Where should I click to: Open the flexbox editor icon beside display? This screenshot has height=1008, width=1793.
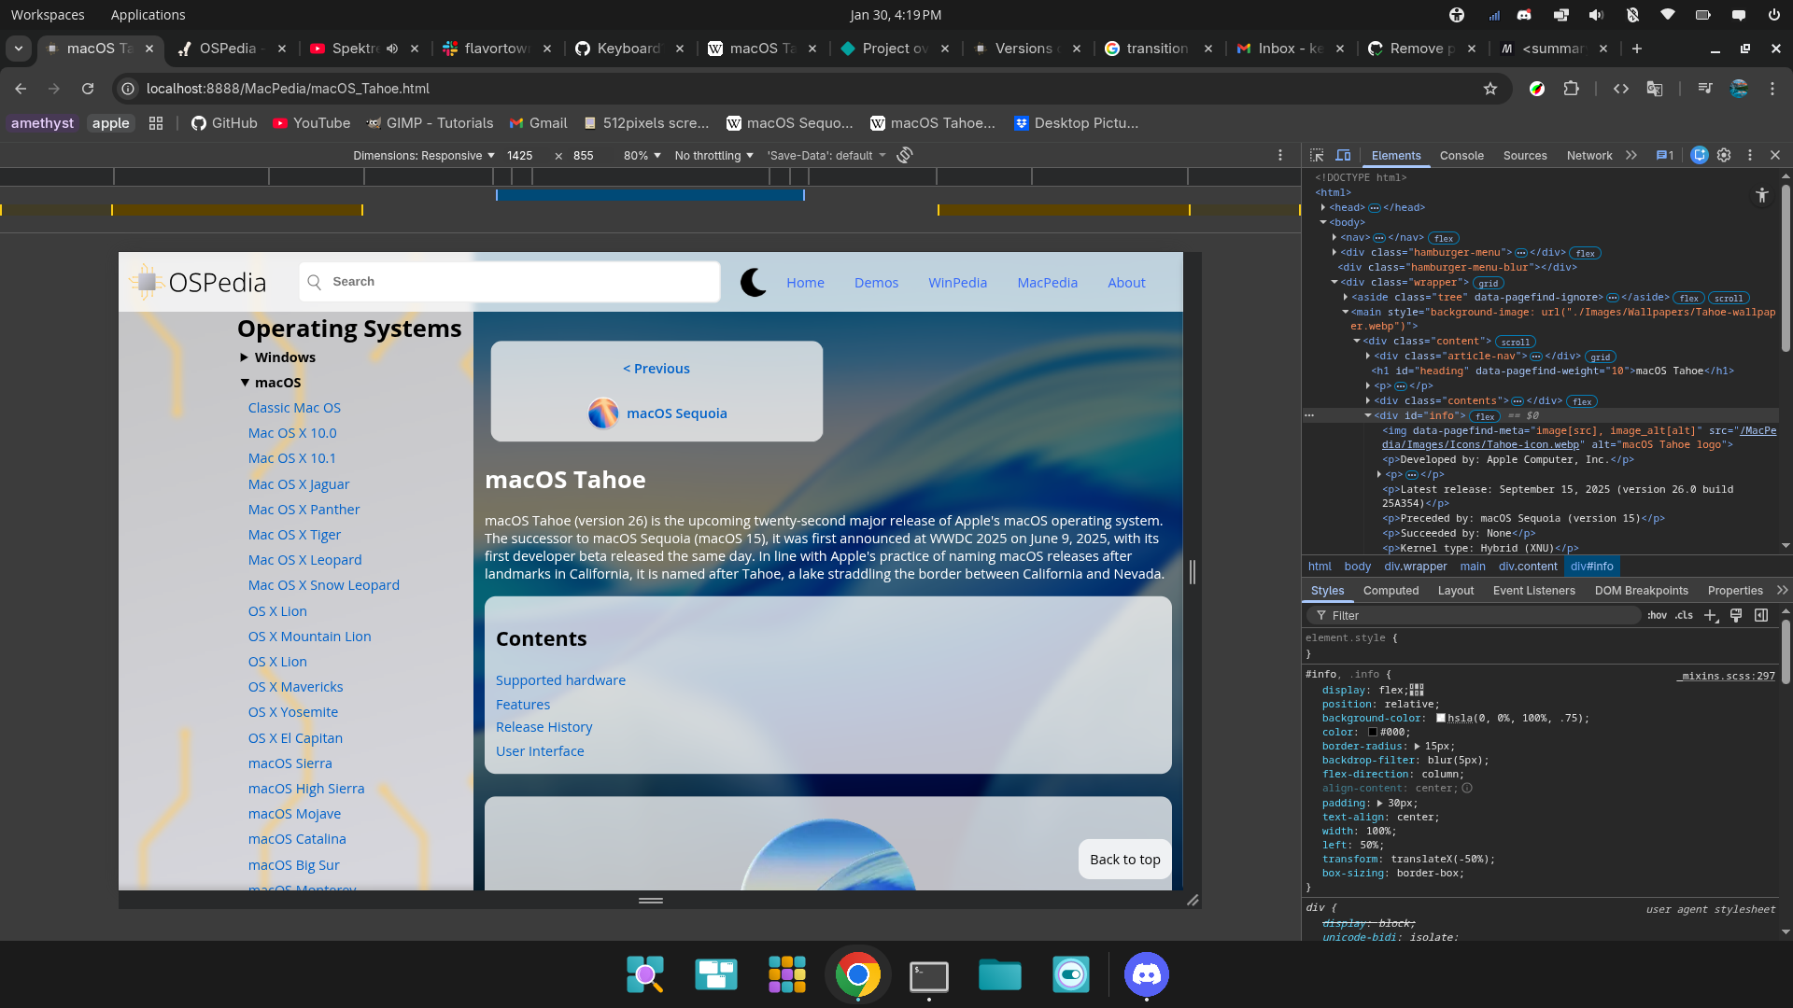click(1417, 690)
